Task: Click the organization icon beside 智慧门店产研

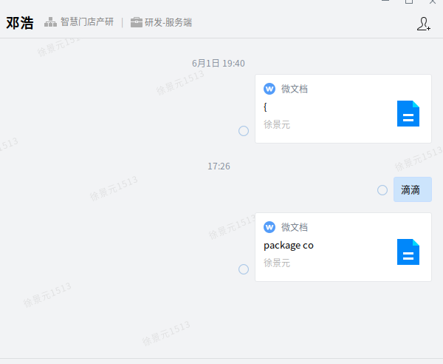Action: pos(50,22)
